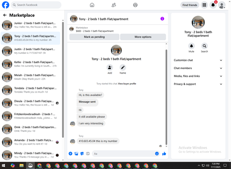Open File Explorer on the taskbar
Viewport: 231px width, 169px height.
coord(21,165)
